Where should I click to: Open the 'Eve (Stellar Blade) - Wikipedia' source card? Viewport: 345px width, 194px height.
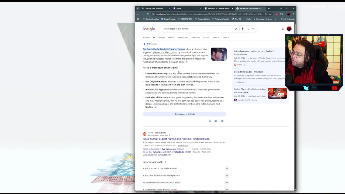[260, 77]
